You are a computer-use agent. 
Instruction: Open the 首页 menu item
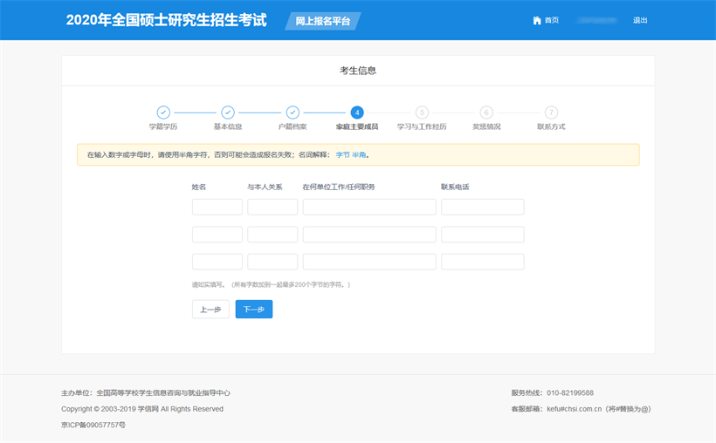(551, 20)
